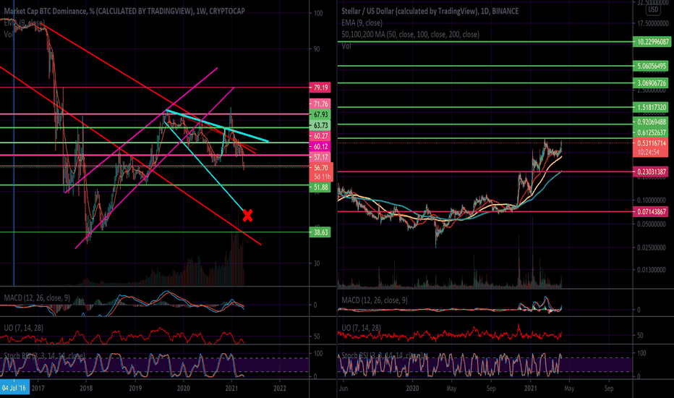674x398 pixels.
Task: Select the 10.22996087 price label
Action: point(652,42)
